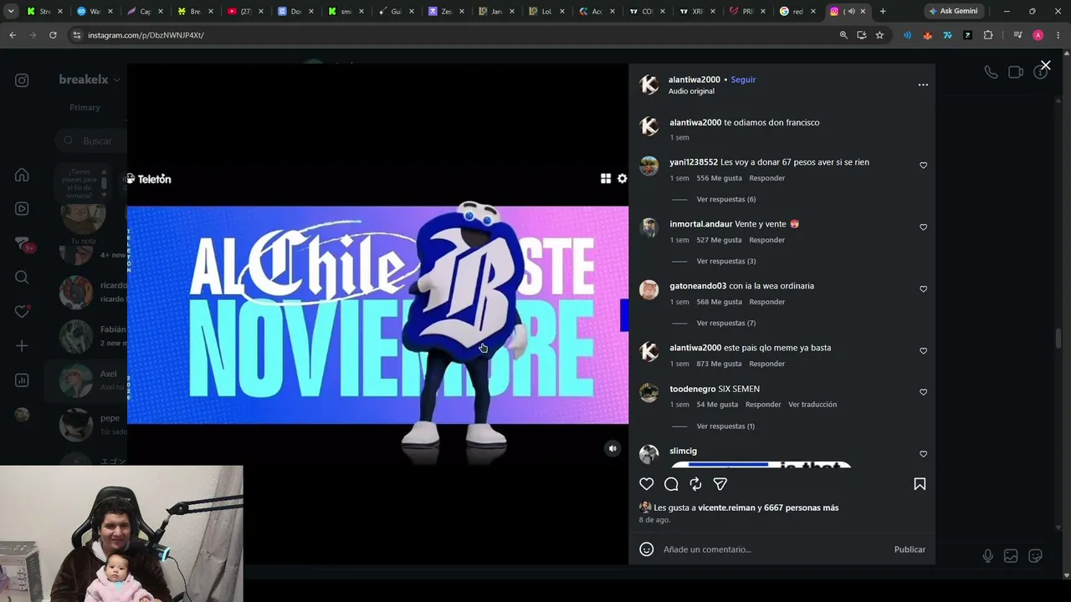Open the browser extensions puzzle icon
1071x602 pixels.
(988, 35)
